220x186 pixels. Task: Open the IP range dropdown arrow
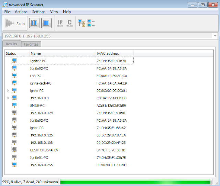(x=215, y=36)
